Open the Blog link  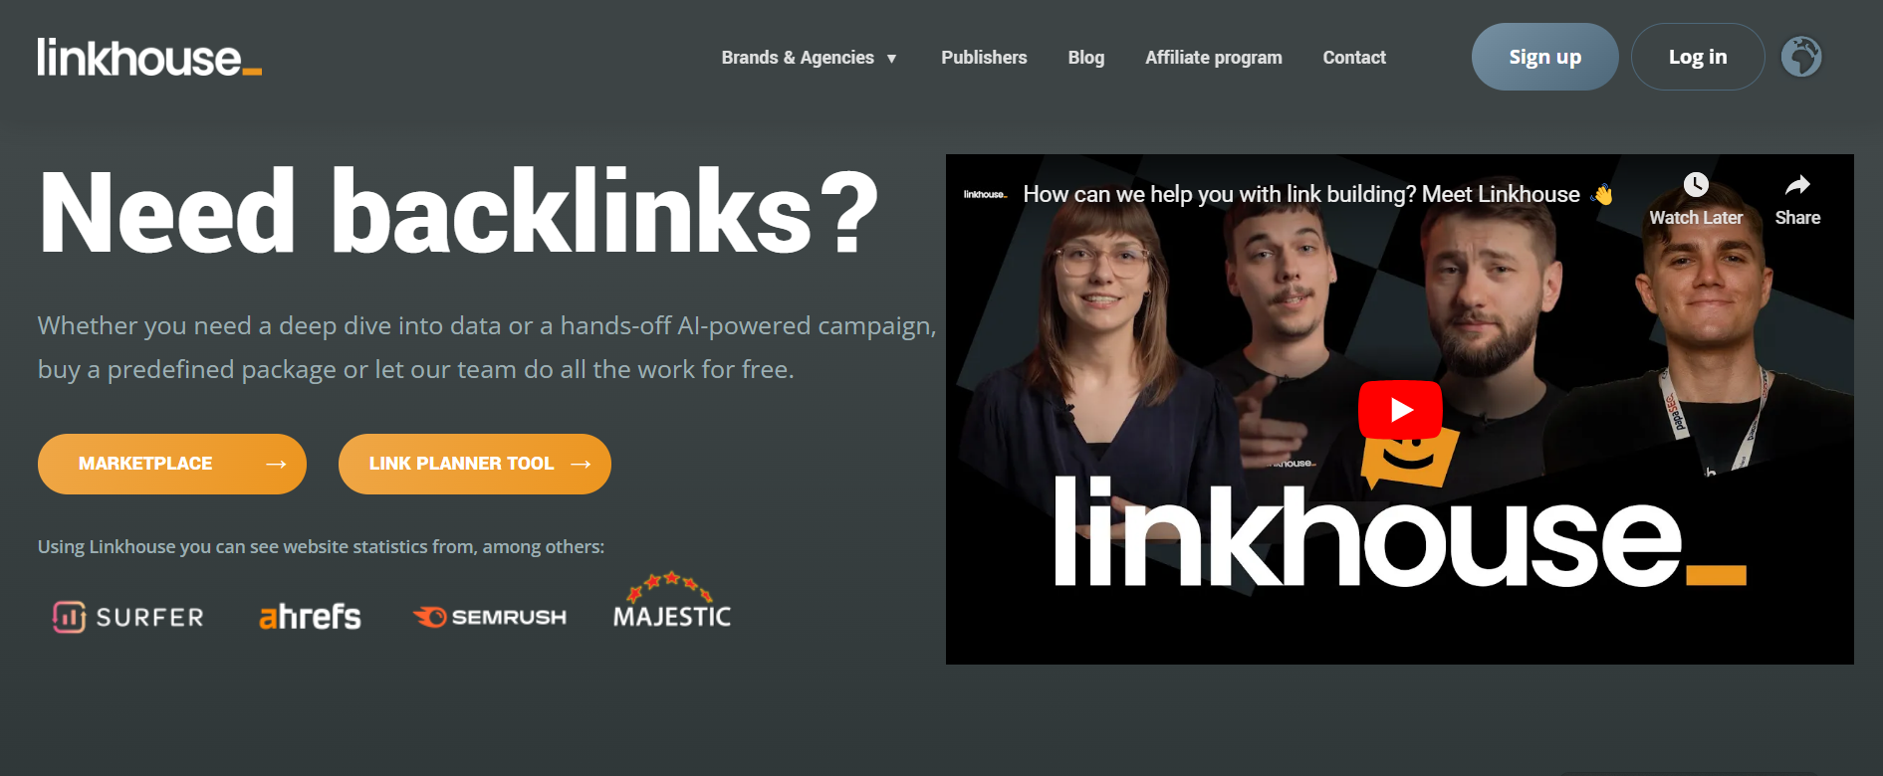tap(1086, 58)
